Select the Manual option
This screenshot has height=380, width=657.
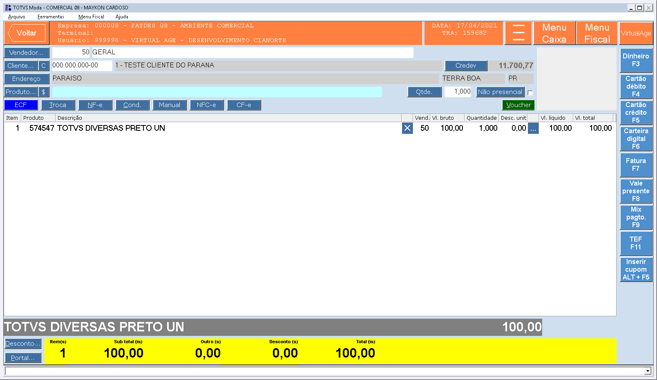click(170, 105)
